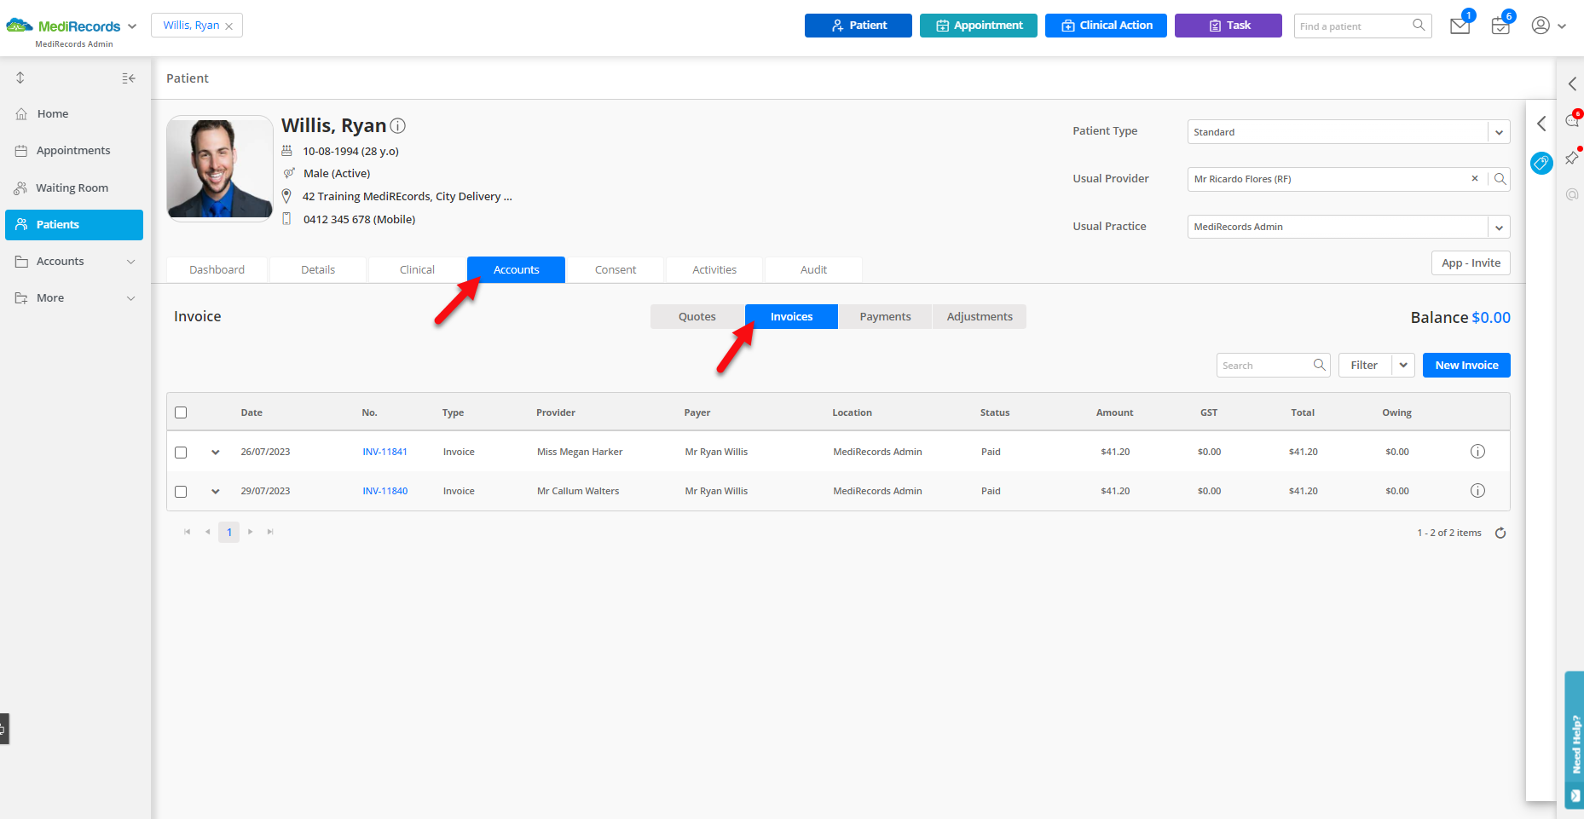
Task: Collapse the right side panel chevron
Action: click(x=1541, y=124)
